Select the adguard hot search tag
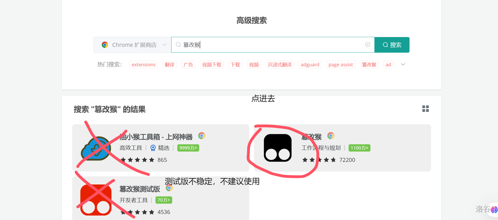The width and height of the screenshot is (498, 220). [x=310, y=64]
